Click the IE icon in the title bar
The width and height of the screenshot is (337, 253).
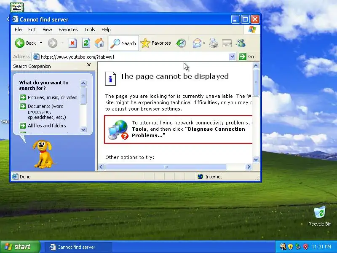[x=15, y=19]
